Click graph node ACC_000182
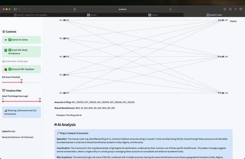 pos(64,75)
